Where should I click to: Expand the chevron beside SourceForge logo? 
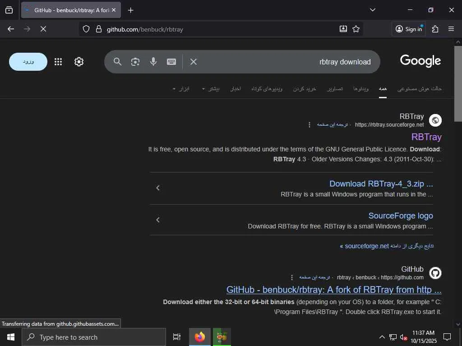158,220
